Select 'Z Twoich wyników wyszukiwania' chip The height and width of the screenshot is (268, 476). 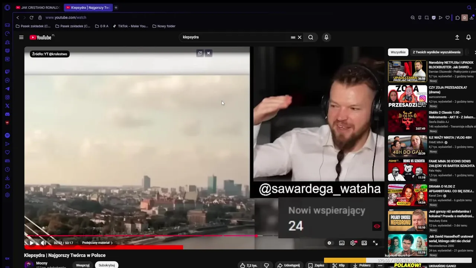437,52
